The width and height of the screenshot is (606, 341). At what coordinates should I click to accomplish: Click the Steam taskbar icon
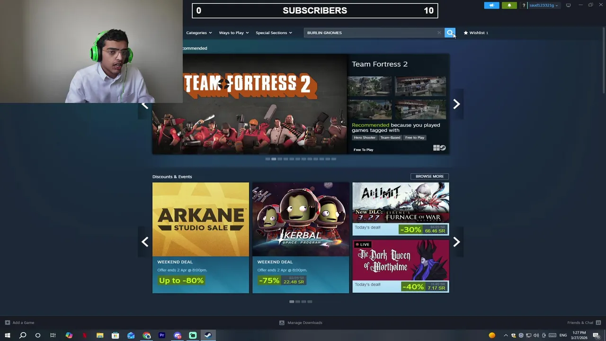pyautogui.click(x=208, y=335)
